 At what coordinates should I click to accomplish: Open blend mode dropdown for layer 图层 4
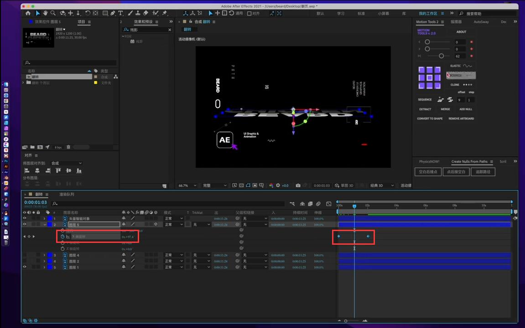click(x=173, y=255)
